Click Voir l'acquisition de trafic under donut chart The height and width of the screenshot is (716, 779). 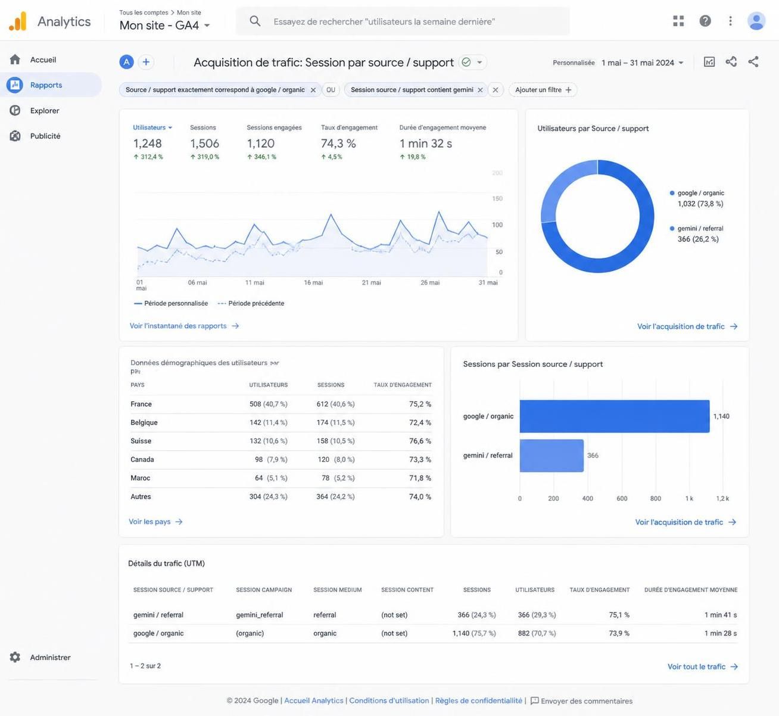point(687,326)
